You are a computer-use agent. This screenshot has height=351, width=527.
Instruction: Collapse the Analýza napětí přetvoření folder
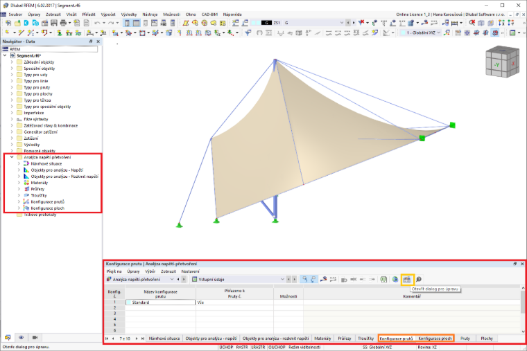coord(12,157)
